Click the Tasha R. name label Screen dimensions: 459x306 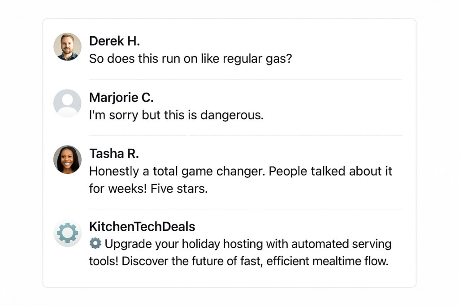click(114, 154)
